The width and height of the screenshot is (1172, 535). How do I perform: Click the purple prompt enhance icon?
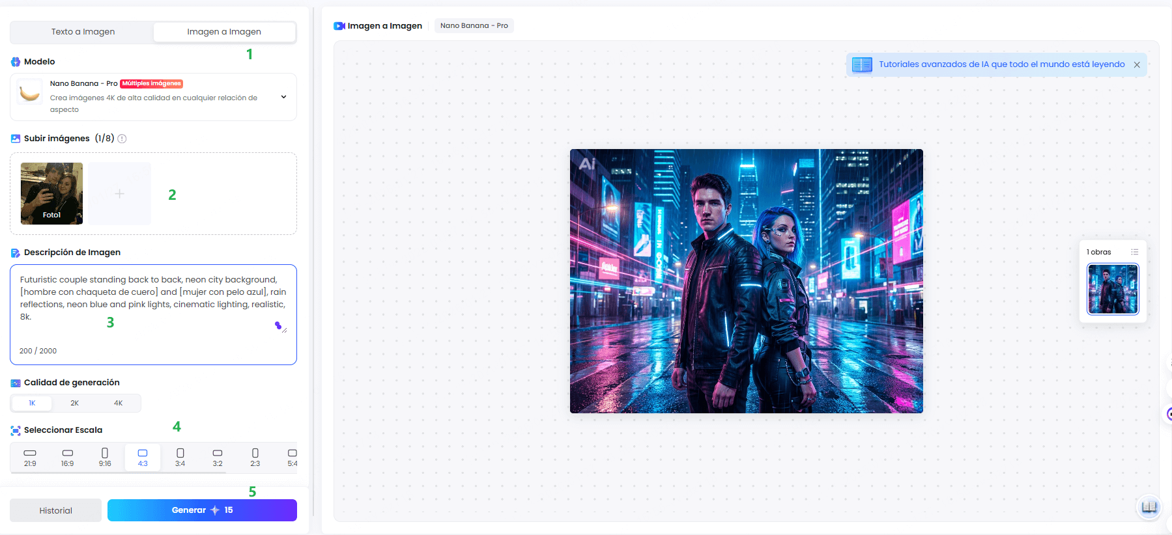pyautogui.click(x=278, y=325)
